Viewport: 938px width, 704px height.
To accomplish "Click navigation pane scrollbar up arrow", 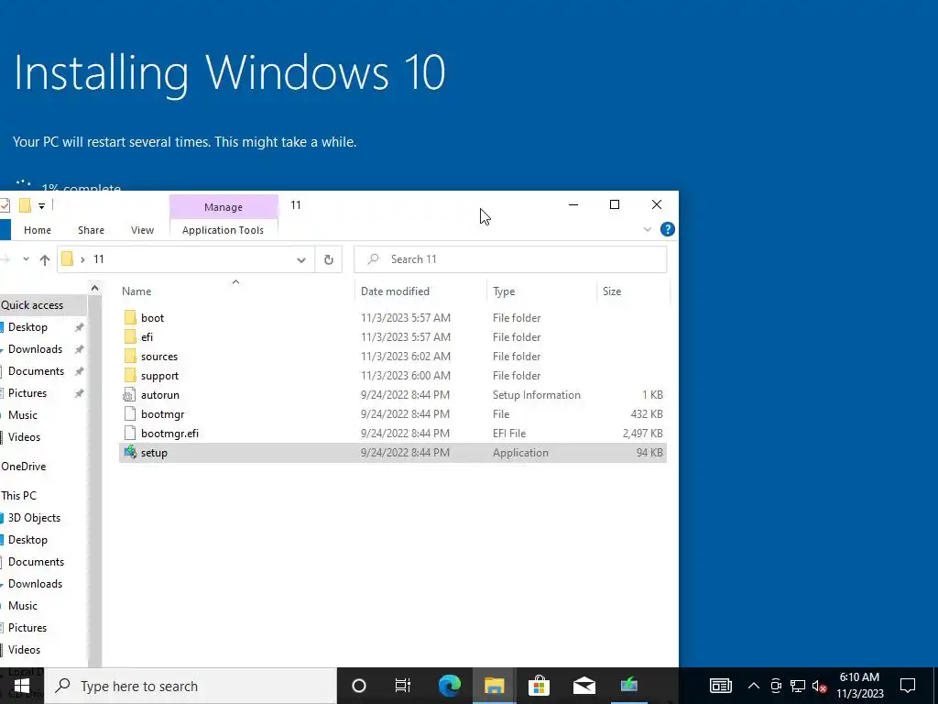I will point(94,289).
